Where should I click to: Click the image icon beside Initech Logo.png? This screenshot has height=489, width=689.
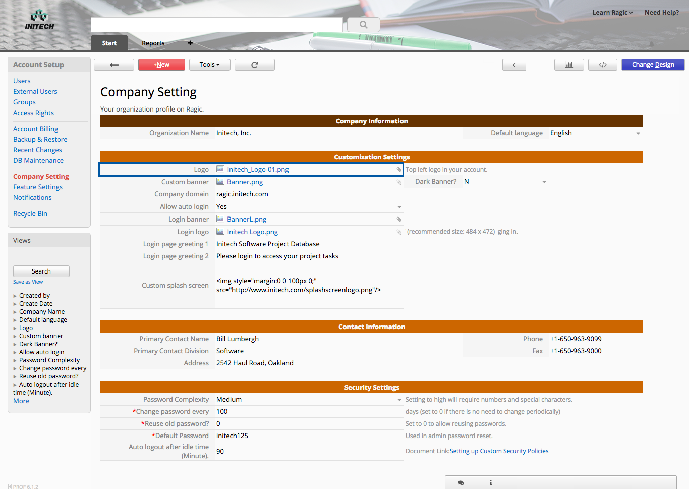[220, 232]
